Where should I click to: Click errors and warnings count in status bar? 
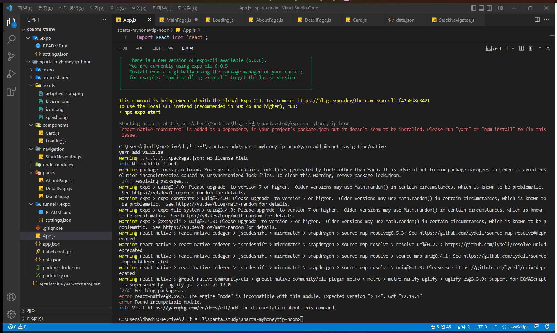(x=17, y=327)
